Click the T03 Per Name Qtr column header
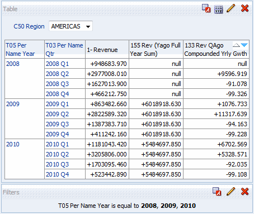The height and width of the screenshot is (214, 254). [x=64, y=50]
